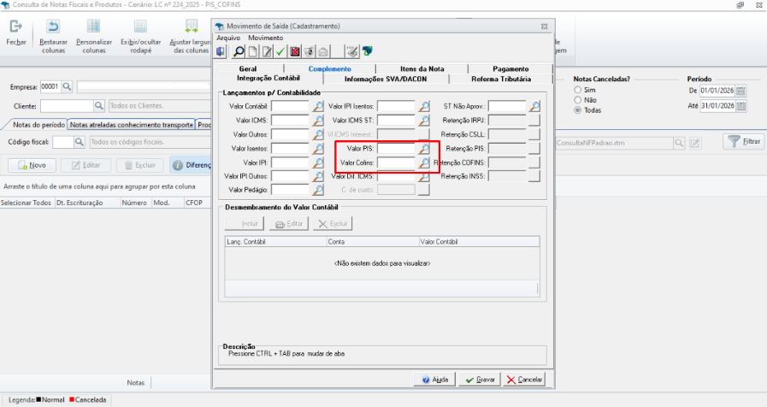Click the Diferenças button in main window
This screenshot has height=407, width=767.
(x=191, y=165)
